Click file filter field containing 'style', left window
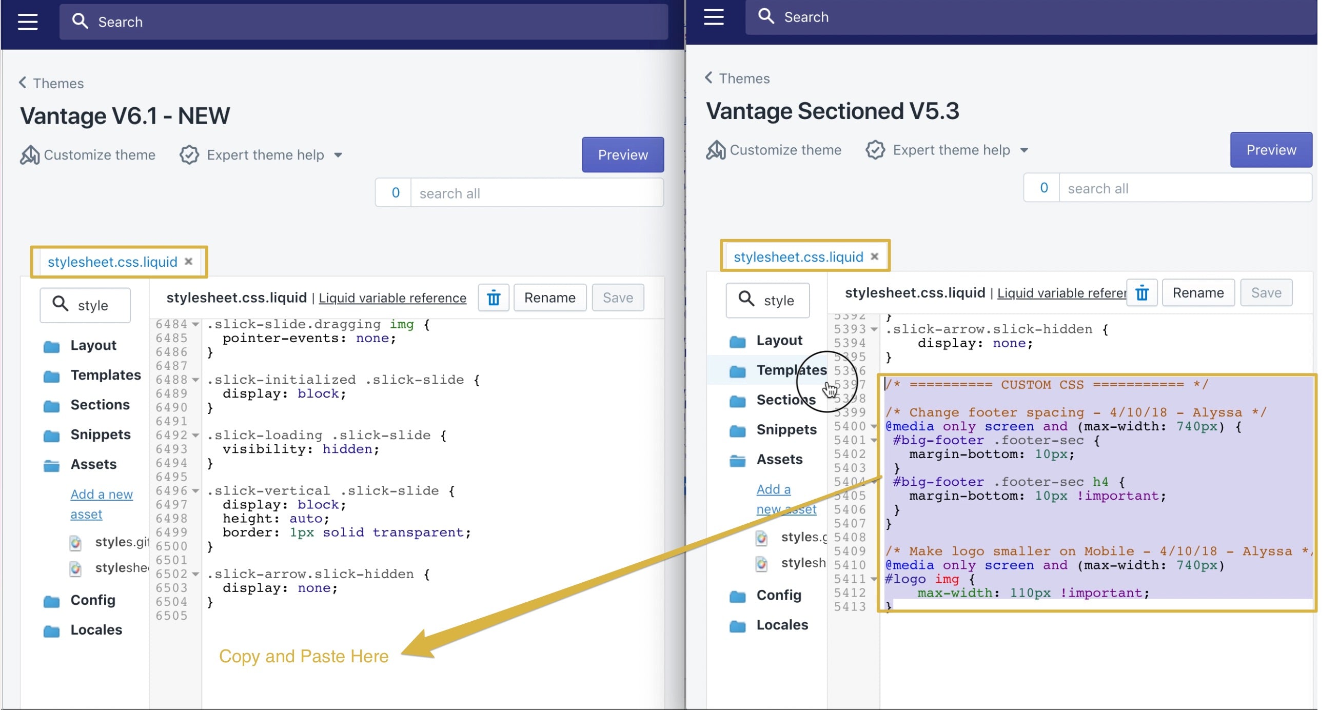 (85, 306)
